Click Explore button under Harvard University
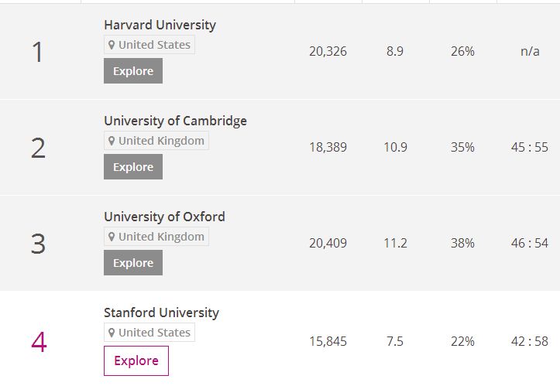560x386 pixels. [x=133, y=71]
